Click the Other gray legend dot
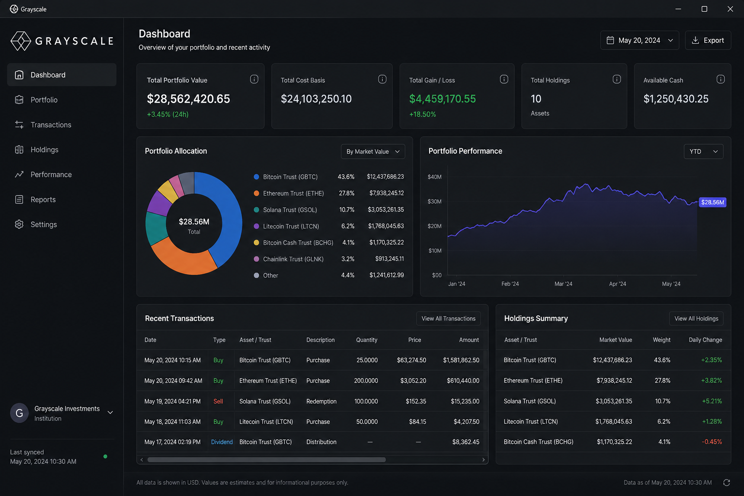Screen dimensions: 744x496 point(256,275)
